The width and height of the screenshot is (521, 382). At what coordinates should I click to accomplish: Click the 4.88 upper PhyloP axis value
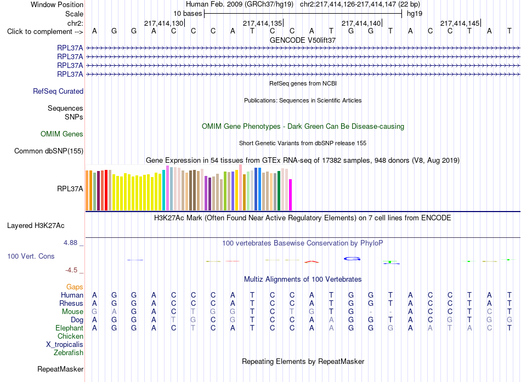click(70, 243)
